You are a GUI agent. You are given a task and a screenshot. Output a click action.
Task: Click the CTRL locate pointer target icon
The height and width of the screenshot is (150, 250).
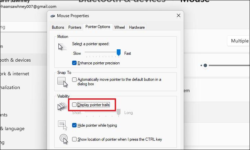coord(64,139)
